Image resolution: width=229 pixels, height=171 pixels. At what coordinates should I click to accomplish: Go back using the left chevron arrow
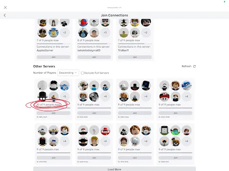tap(5, 15)
